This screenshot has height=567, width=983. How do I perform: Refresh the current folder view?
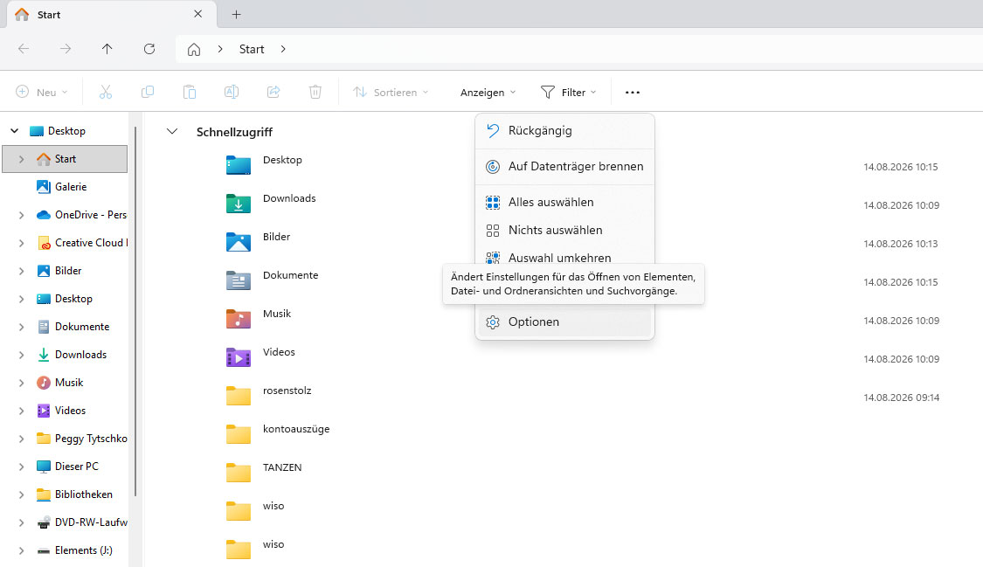pyautogui.click(x=149, y=49)
